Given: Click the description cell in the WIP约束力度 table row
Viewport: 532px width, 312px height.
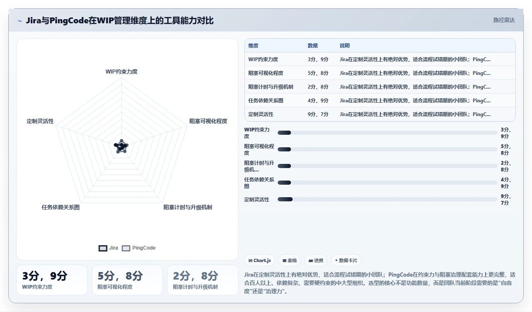Looking at the screenshot, I should click(x=426, y=59).
